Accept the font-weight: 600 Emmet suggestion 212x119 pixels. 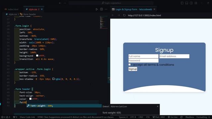click(64, 106)
